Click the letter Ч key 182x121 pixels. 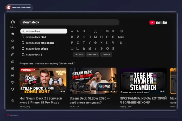pyautogui.click(x=113, y=43)
